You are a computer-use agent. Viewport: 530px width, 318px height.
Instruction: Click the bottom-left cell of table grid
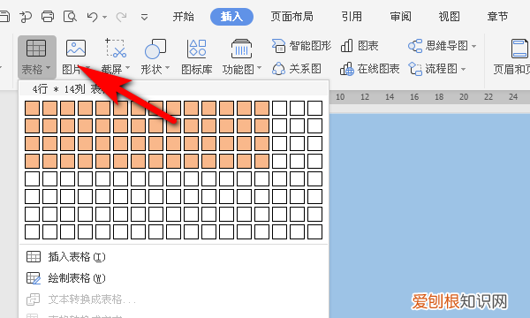click(x=32, y=231)
